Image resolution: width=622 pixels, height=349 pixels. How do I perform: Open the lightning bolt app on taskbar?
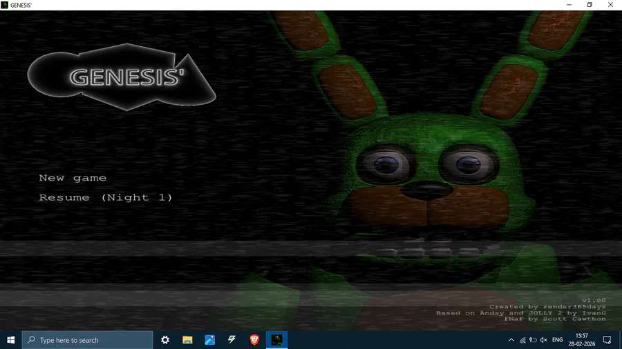[232, 340]
